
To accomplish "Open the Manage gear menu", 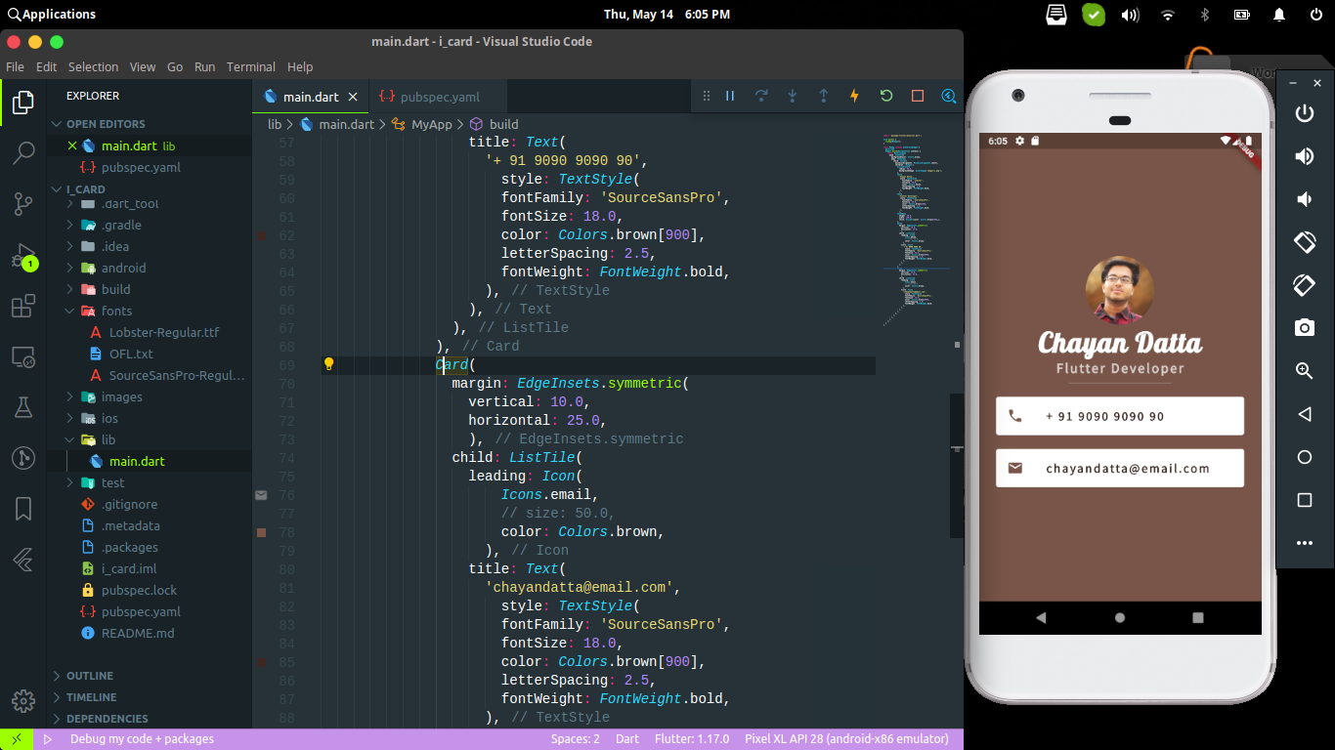I will (23, 700).
